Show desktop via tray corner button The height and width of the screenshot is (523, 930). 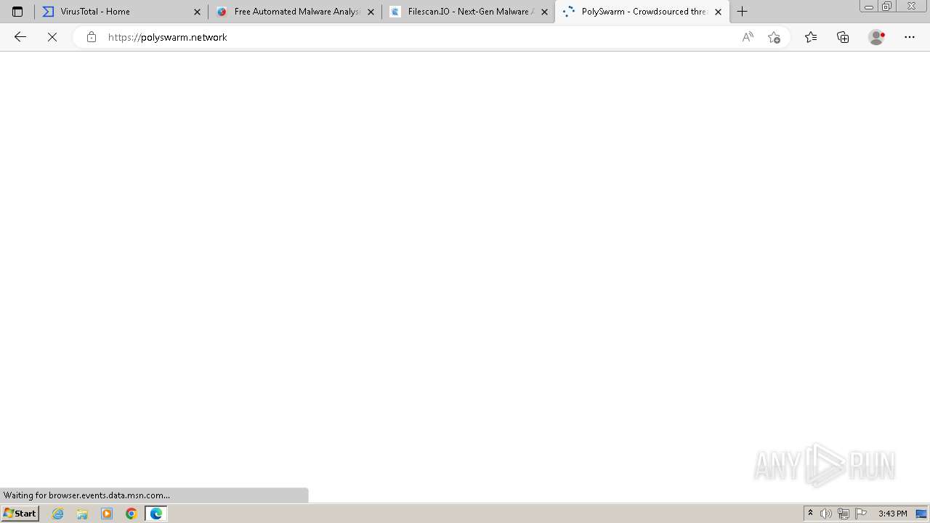point(921,514)
